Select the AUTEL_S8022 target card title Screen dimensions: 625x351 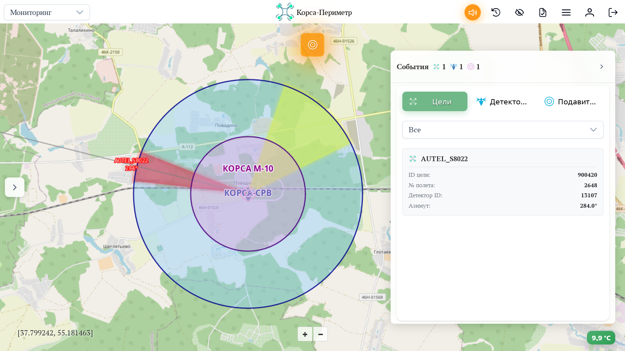point(444,159)
